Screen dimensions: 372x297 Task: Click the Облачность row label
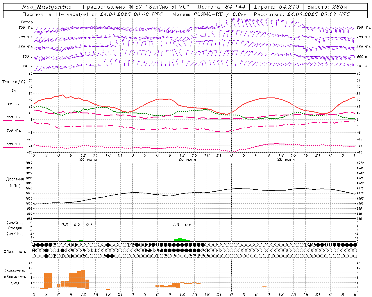click(15, 252)
